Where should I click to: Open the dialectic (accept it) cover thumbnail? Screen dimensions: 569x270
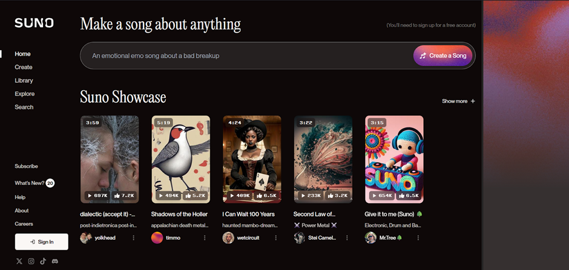pyautogui.click(x=110, y=159)
